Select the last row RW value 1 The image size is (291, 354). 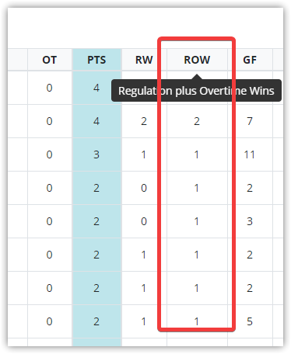144,321
